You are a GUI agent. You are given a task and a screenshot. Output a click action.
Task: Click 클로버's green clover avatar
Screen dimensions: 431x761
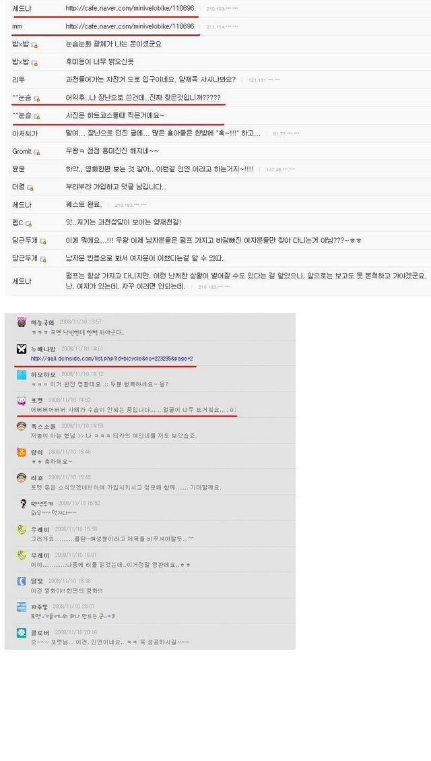22,633
